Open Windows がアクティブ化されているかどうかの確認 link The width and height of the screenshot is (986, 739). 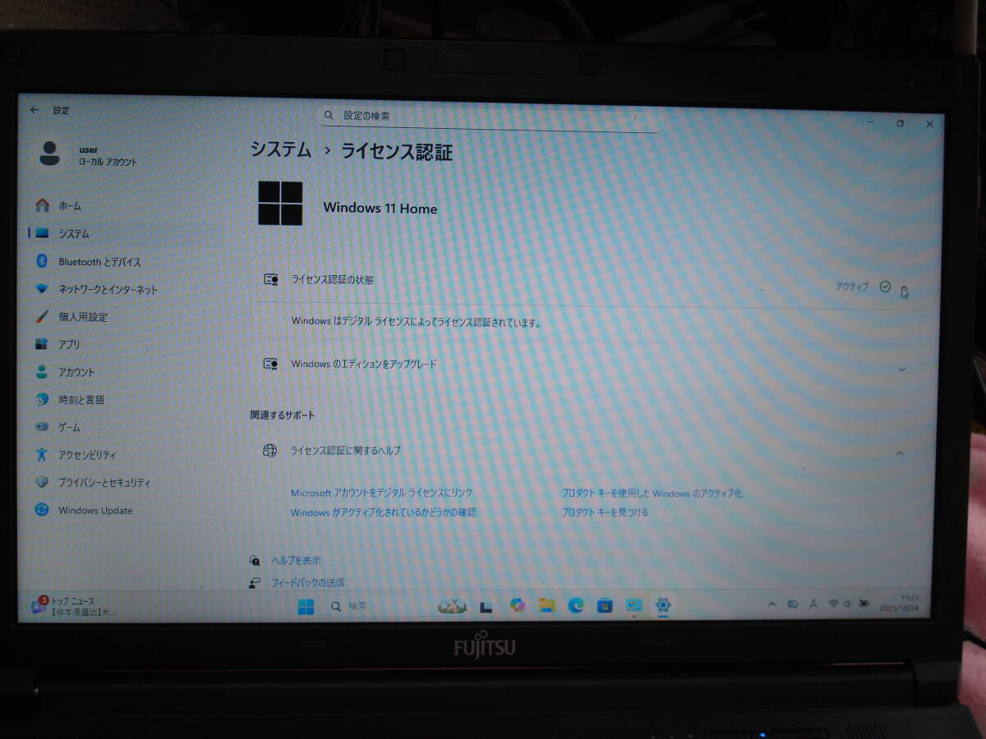(384, 512)
